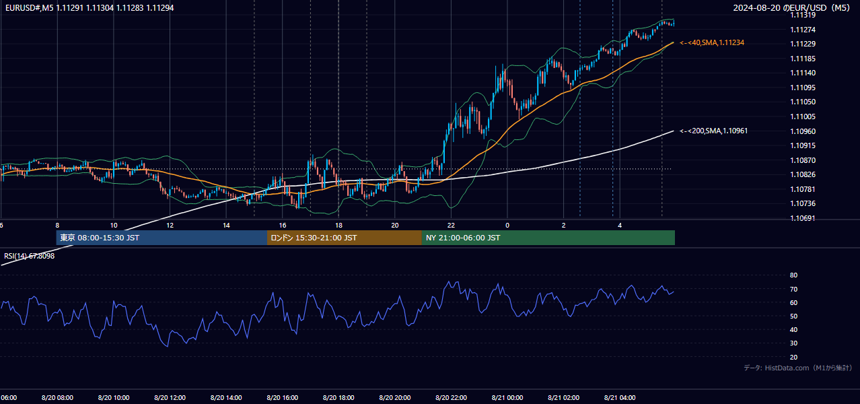Click RSI scale level 80

pos(793,275)
